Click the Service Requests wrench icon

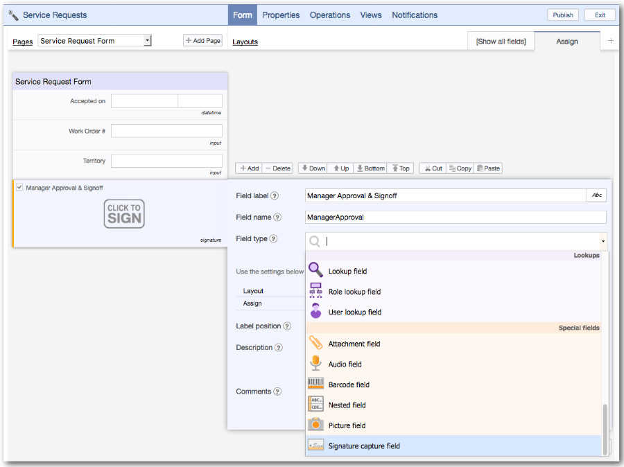click(x=14, y=15)
